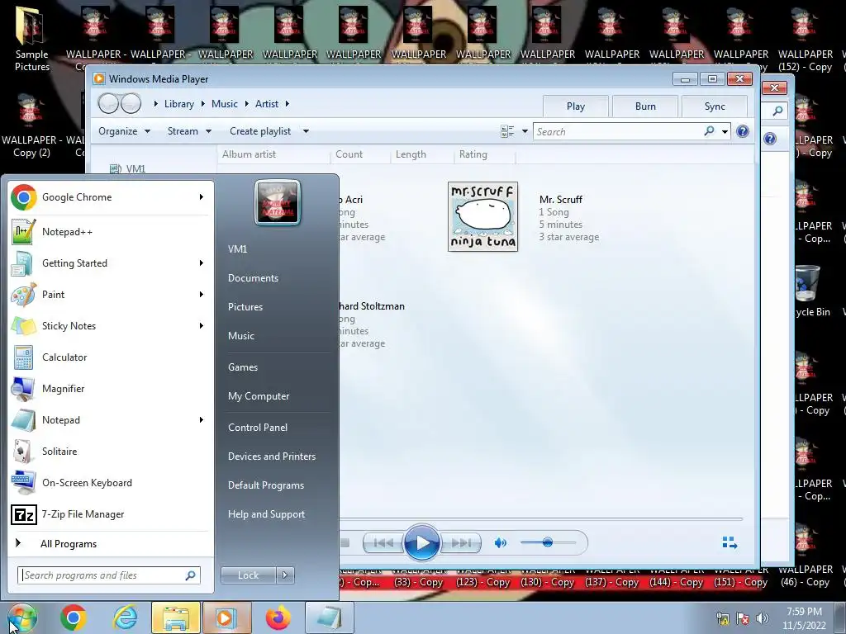Open My Computer from Start menu

[259, 396]
